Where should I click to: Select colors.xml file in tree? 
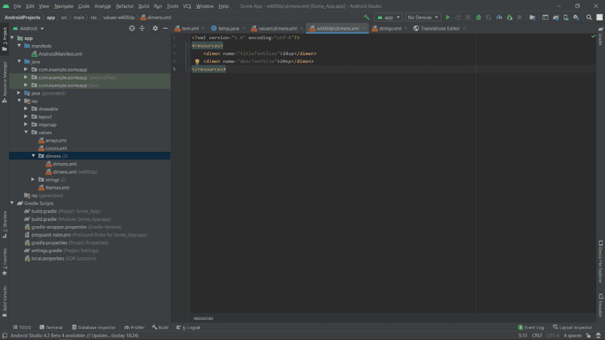(x=56, y=148)
